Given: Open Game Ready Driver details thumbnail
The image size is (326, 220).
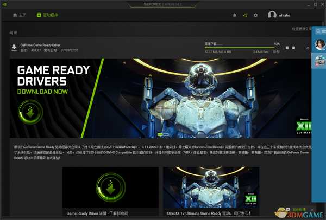Looking at the screenshot, I should (x=110, y=188).
